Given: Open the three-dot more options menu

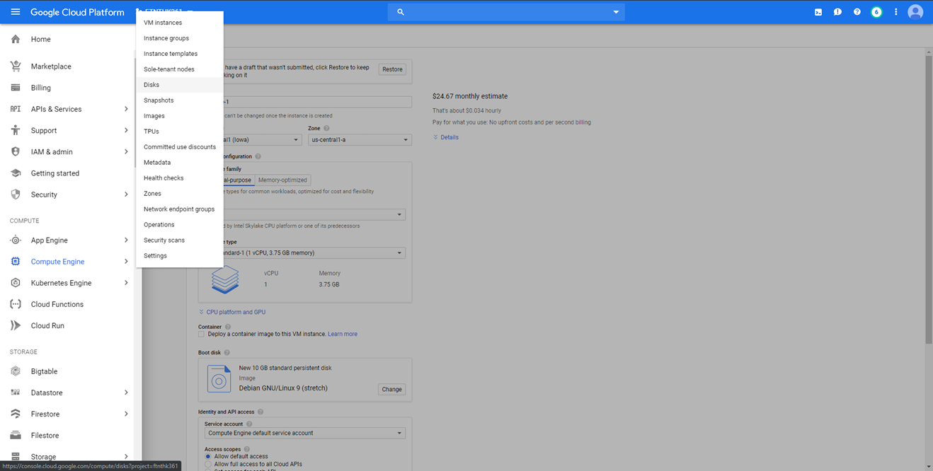Looking at the screenshot, I should coord(895,12).
